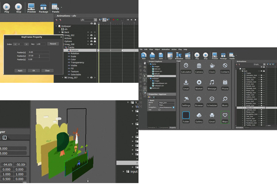Open the Object menu

click(x=157, y=49)
